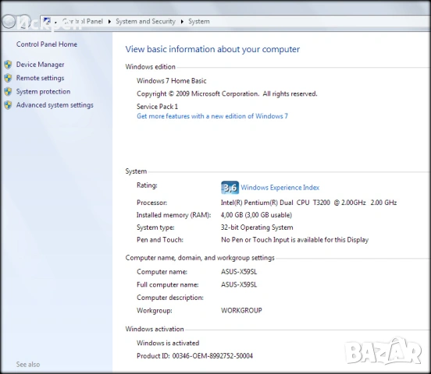Click the 4,00 GB (3,00 GB usable) value
Viewport: 431px width, 374px height.
[x=256, y=215]
